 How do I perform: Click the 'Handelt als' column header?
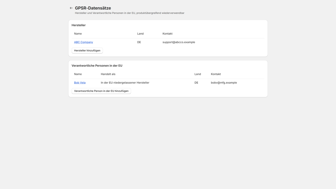108,74
